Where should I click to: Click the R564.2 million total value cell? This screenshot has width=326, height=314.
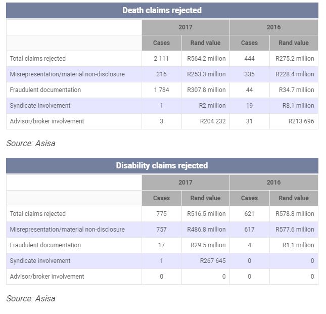[x=206, y=59]
